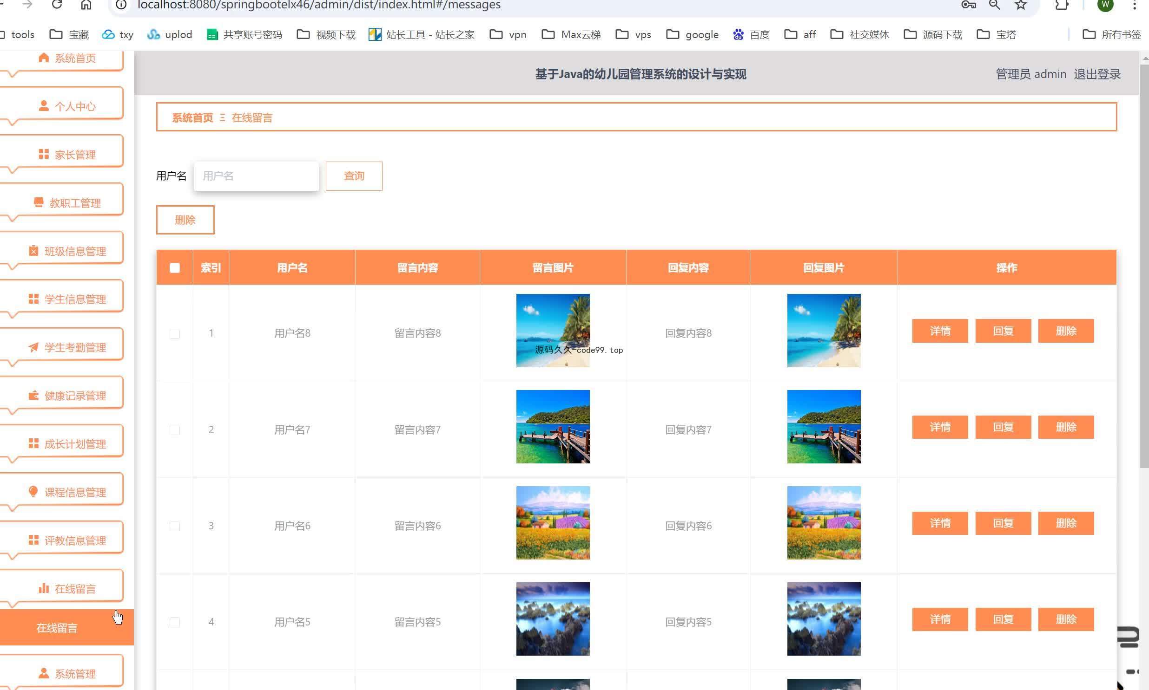Open the 共享账号密码 bookmark
Image resolution: width=1149 pixels, height=690 pixels.
pyautogui.click(x=244, y=34)
